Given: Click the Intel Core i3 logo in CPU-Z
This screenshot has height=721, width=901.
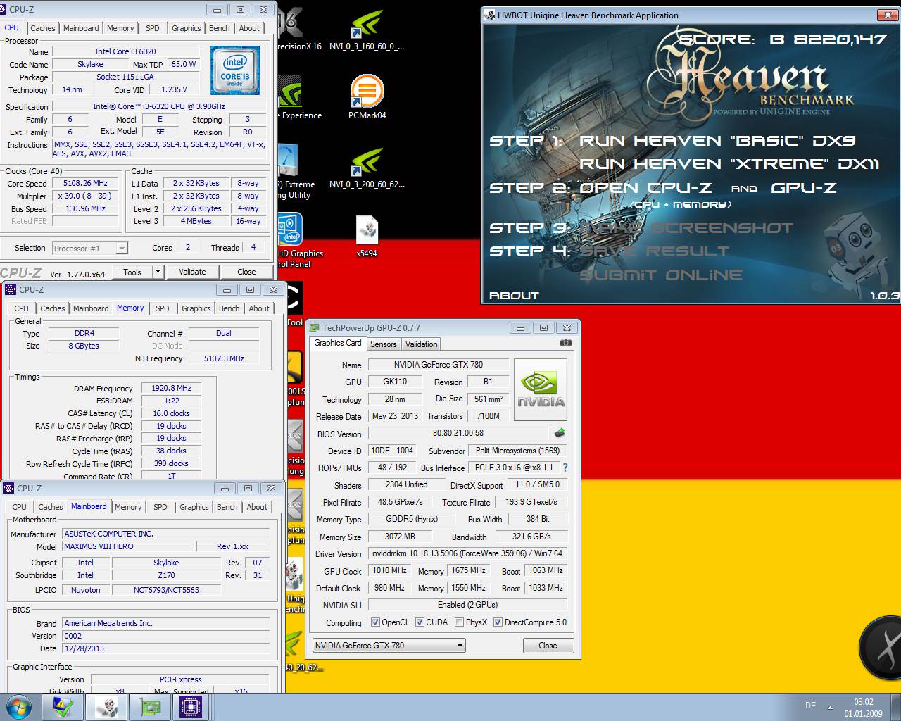Looking at the screenshot, I should 235,70.
